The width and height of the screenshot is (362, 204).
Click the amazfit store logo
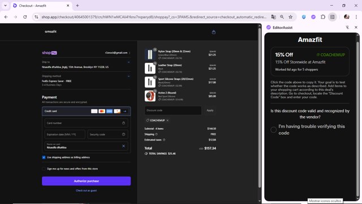click(x=50, y=32)
